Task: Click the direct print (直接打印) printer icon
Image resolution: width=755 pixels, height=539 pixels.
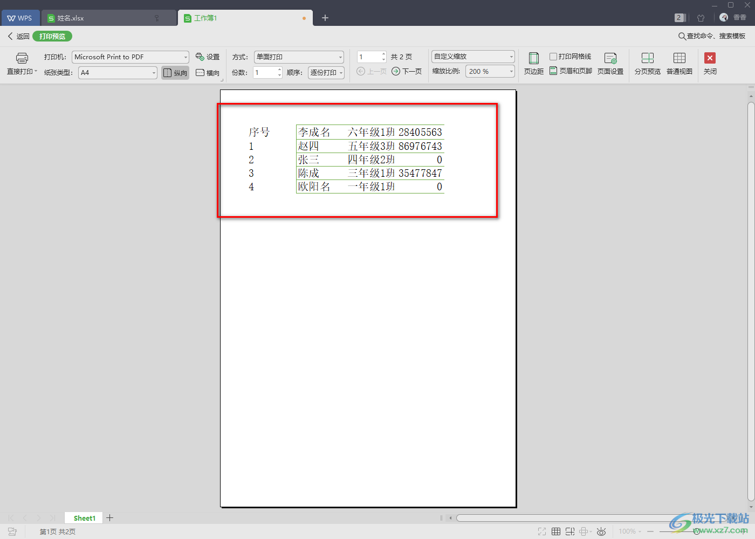Action: (22, 58)
